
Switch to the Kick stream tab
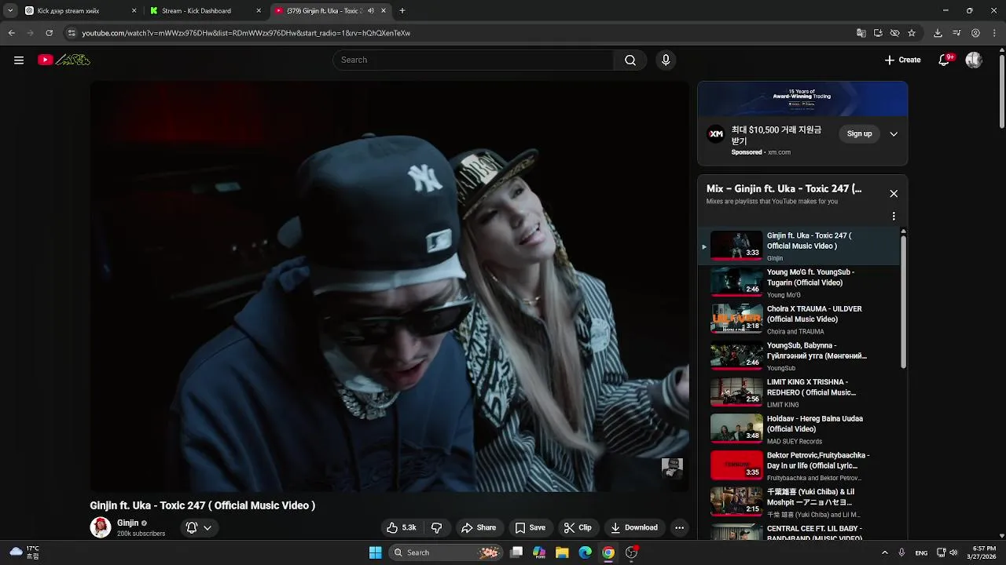(79, 11)
